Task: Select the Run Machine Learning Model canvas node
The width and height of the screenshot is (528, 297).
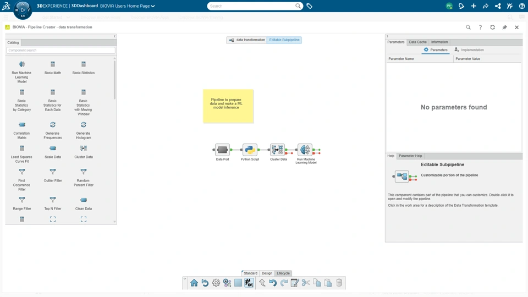Action: [x=305, y=150]
